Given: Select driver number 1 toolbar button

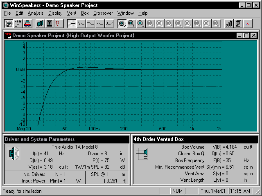Looking at the screenshot, I should click(x=131, y=24).
